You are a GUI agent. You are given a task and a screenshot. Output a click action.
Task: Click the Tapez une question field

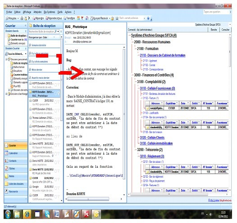pyautogui.click(x=216, y=12)
